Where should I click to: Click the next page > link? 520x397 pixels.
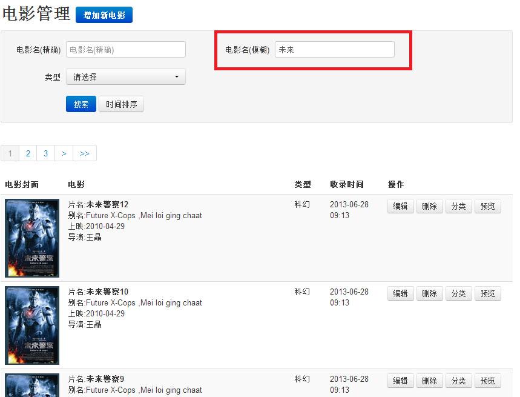coord(64,153)
